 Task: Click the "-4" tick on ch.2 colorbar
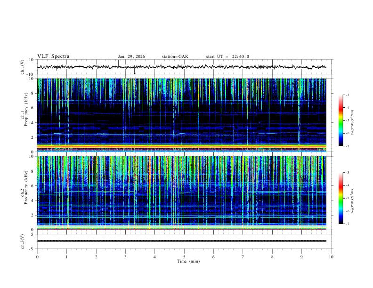[347, 185]
